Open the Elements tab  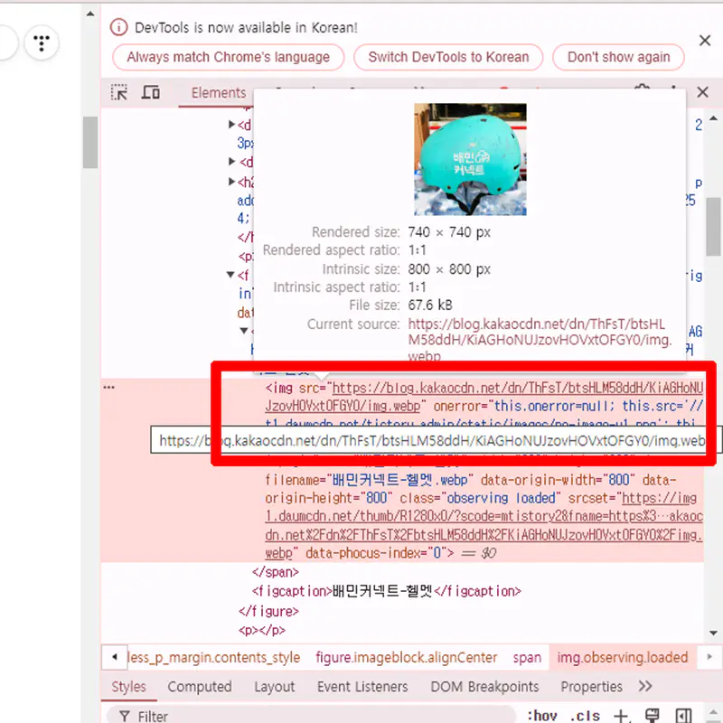pos(219,93)
